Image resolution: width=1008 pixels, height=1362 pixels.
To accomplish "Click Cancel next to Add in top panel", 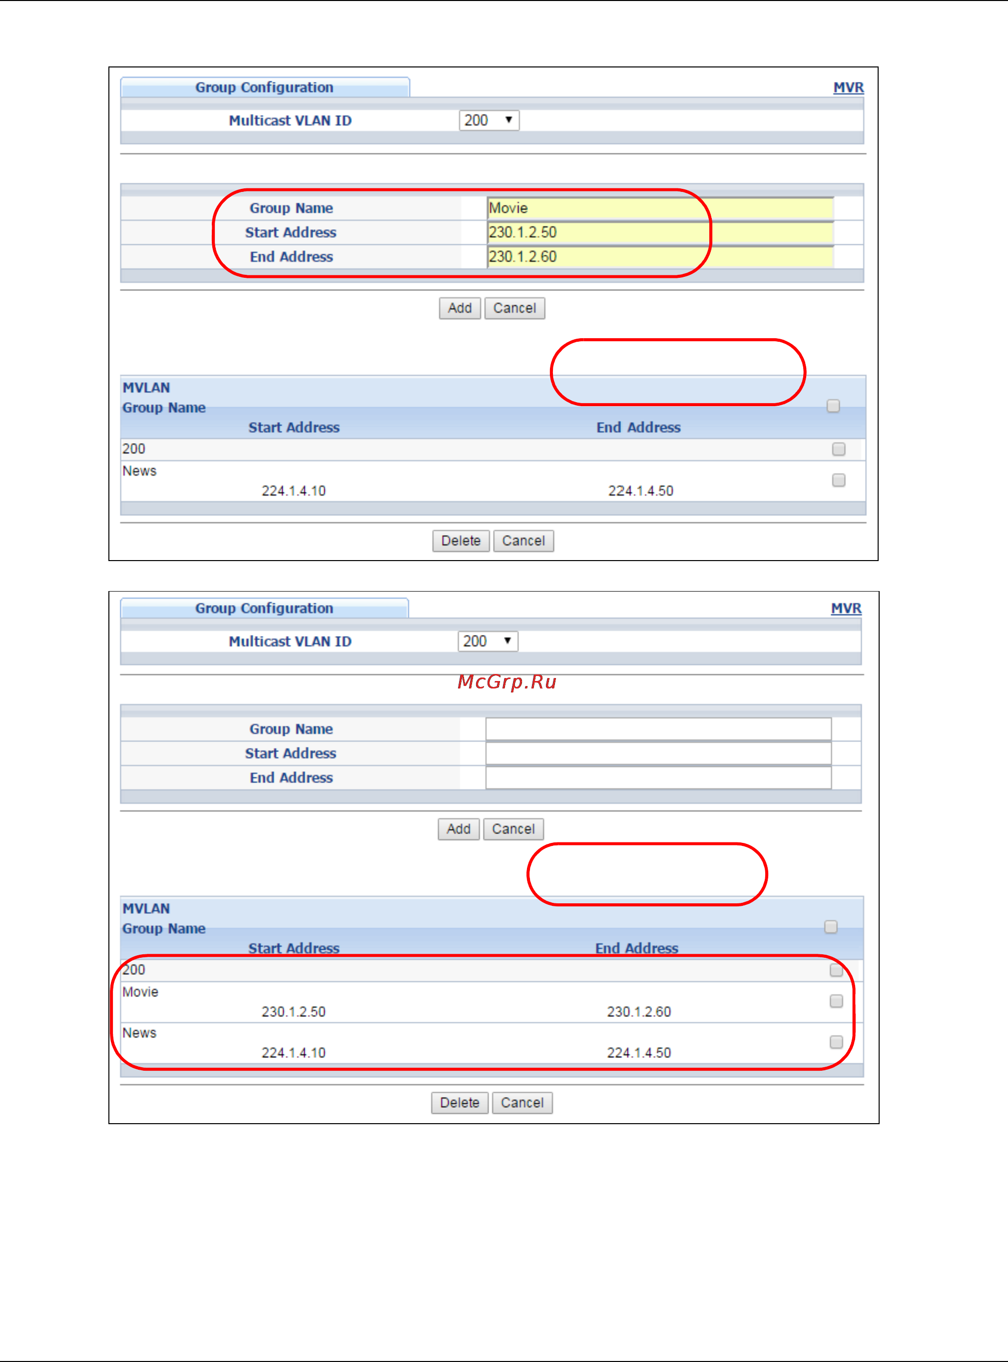I will pos(514,308).
